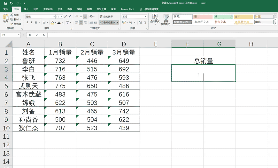Viewport: 278px width, 168px height.
Task: Apply percent style formatting
Action: pos(130,22)
